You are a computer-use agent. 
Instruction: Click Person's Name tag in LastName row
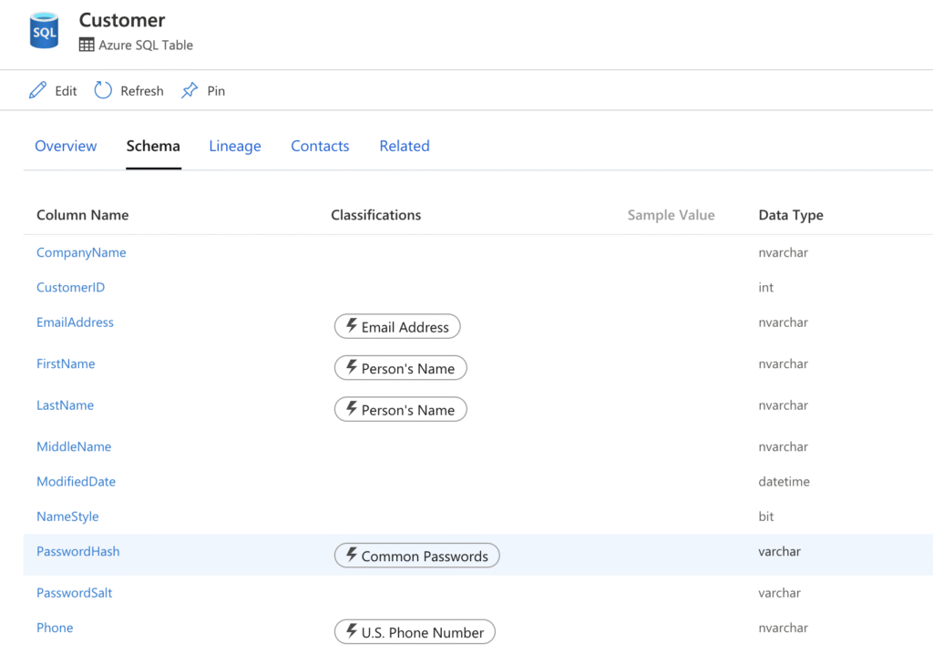coord(401,410)
